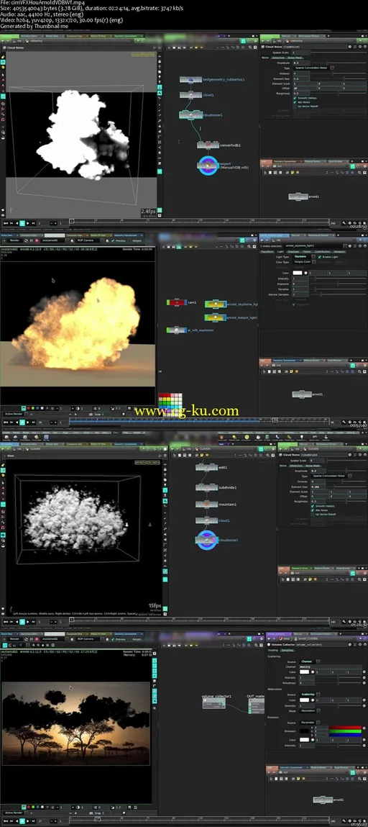This screenshot has width=368, height=827.
Task: Select the export ManualVDB node
Action: 208,166
